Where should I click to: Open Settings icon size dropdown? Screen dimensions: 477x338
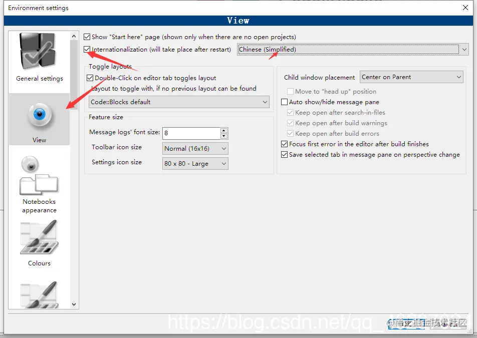click(x=195, y=164)
